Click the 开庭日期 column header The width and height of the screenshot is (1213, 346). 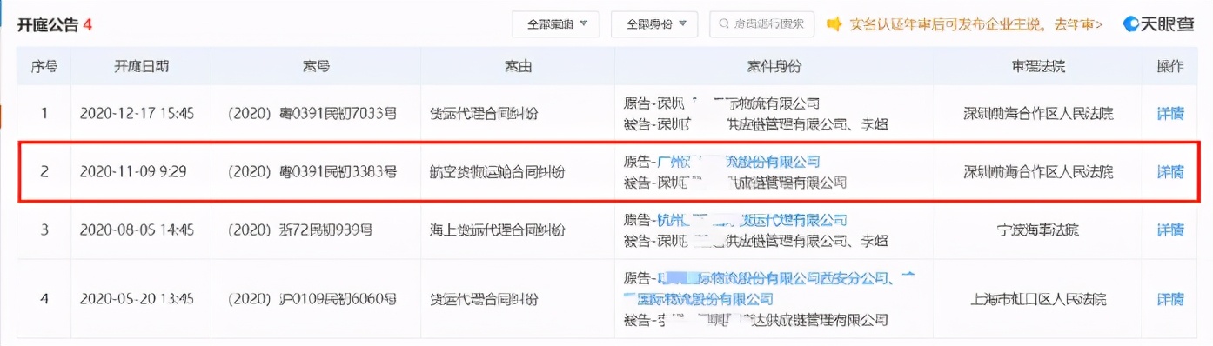pos(141,67)
